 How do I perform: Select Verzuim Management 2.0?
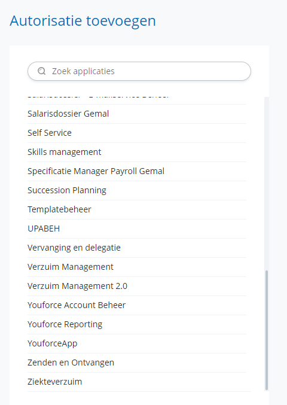[137, 286]
